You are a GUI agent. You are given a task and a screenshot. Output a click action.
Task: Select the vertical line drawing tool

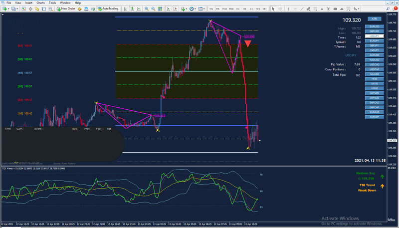pos(289,9)
